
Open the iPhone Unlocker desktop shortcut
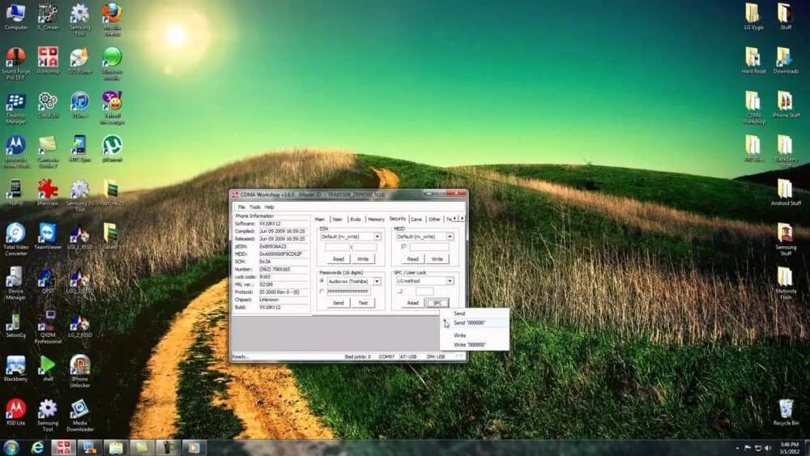pyautogui.click(x=79, y=371)
